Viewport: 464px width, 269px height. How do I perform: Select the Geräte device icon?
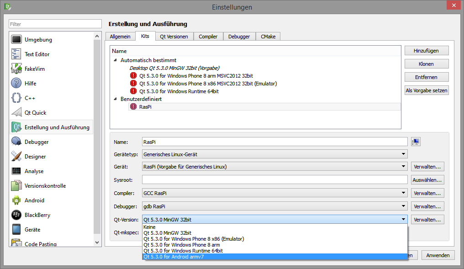tap(16, 229)
